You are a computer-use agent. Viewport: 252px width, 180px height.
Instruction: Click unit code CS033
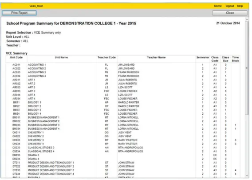coord(16,148)
